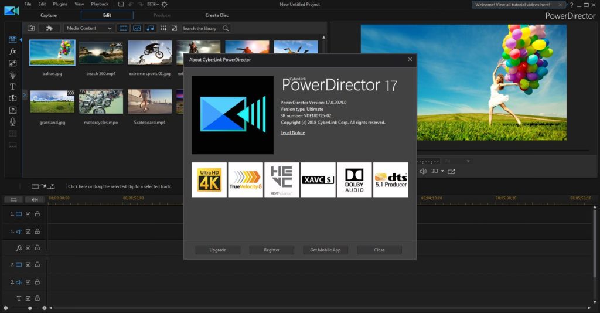This screenshot has width=600, height=313.
Task: Click the save project floppy icon
Action: pos(120,4)
